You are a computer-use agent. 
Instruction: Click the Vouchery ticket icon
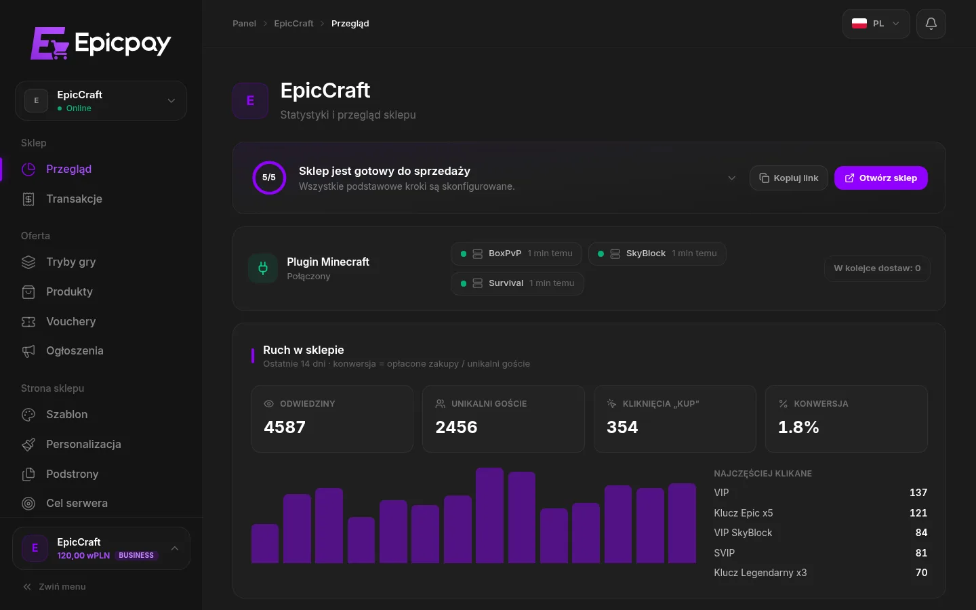(x=28, y=322)
